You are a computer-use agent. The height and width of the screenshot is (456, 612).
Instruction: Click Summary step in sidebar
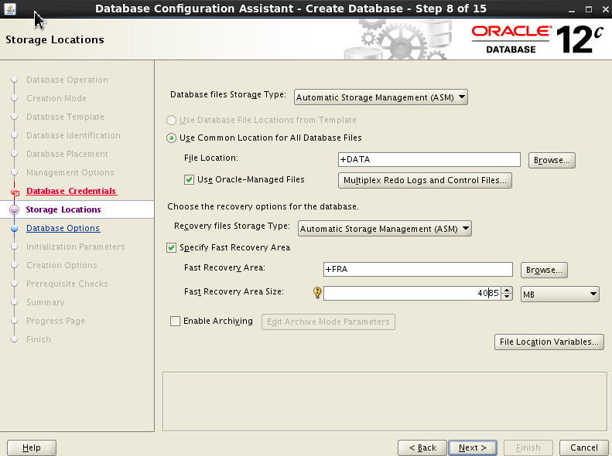pos(46,302)
